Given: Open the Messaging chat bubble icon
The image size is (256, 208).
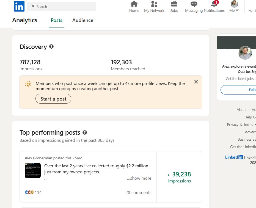Looking at the screenshot, I should point(194,4).
